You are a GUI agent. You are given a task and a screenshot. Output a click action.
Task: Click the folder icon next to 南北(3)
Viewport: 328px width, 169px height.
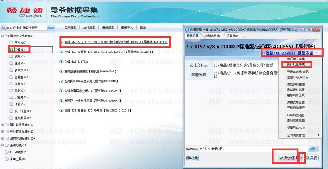11,90
